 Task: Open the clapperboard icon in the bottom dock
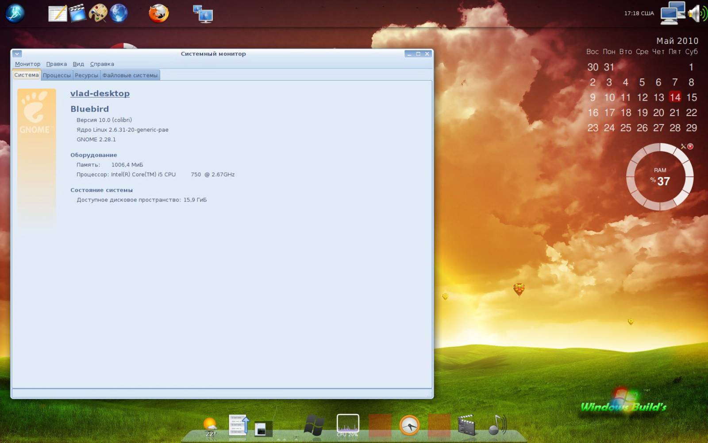466,425
